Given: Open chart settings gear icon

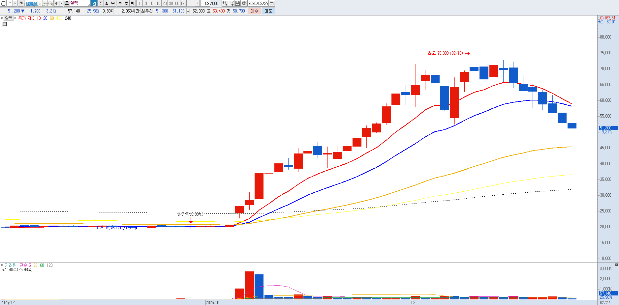Looking at the screenshot, I should tap(244, 3).
